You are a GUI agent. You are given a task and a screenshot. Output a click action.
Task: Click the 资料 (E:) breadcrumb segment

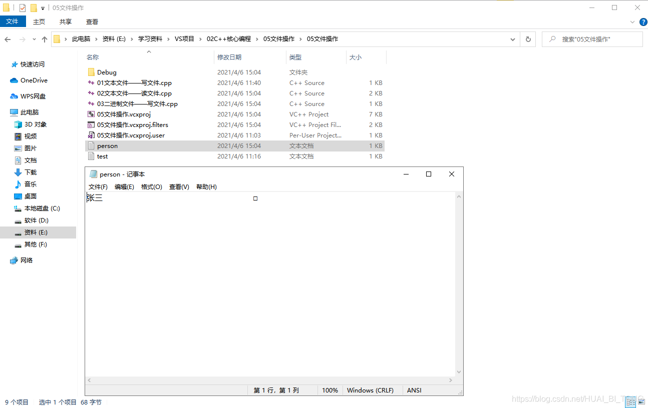(x=114, y=39)
